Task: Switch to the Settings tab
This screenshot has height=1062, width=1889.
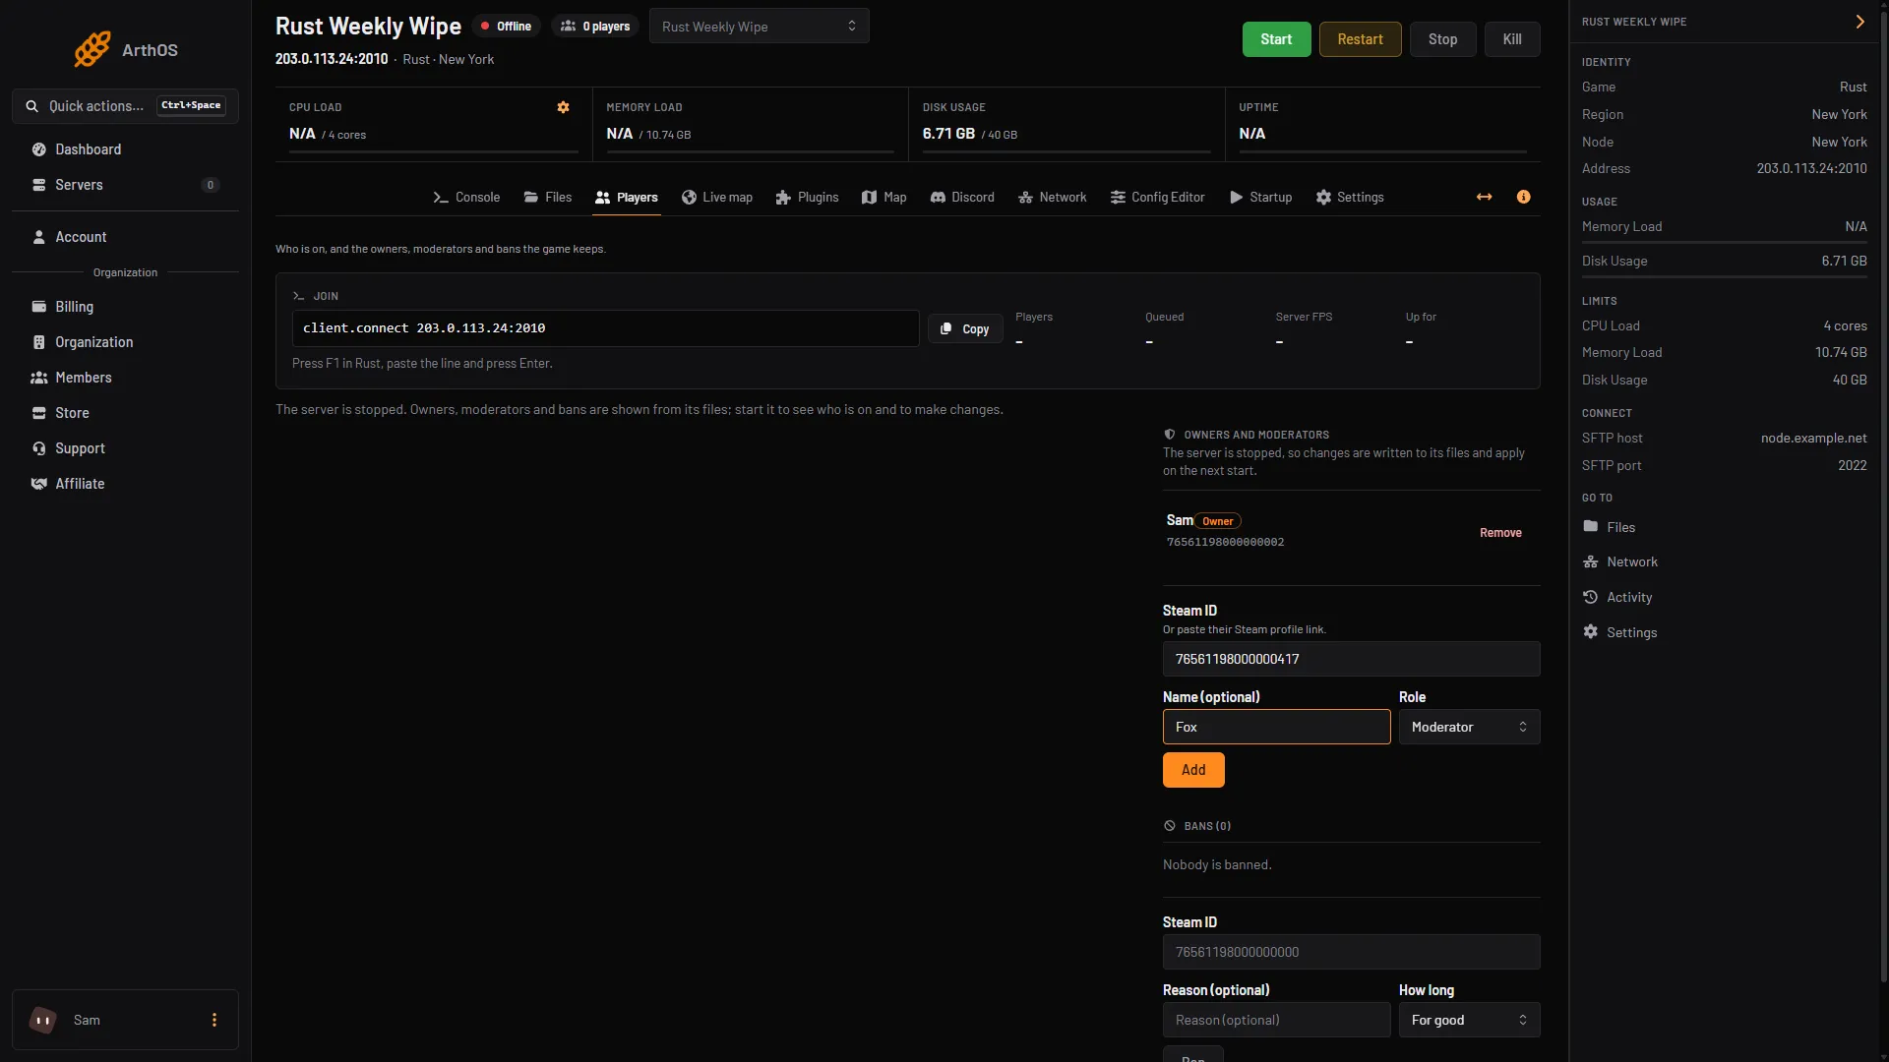Action: pos(1350,198)
